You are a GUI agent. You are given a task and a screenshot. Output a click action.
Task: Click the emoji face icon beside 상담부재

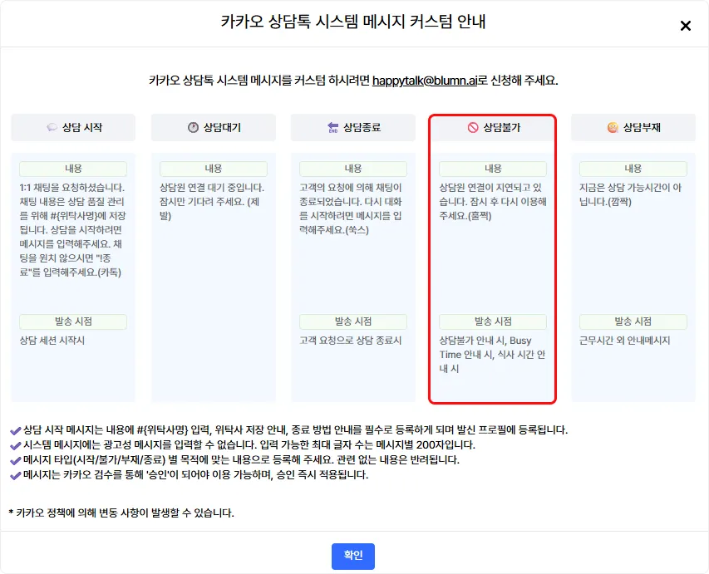coord(613,127)
